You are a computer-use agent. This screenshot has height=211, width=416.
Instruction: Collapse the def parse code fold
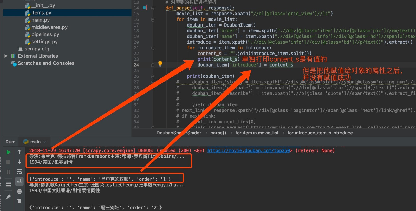click(153, 8)
